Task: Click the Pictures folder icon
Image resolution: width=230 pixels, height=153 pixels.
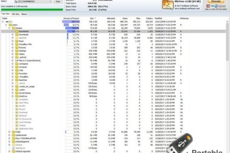Action: (16, 47)
